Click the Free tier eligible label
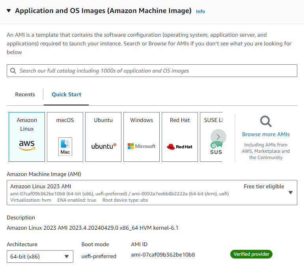Screen dimensions: 304x279 click(x=264, y=186)
